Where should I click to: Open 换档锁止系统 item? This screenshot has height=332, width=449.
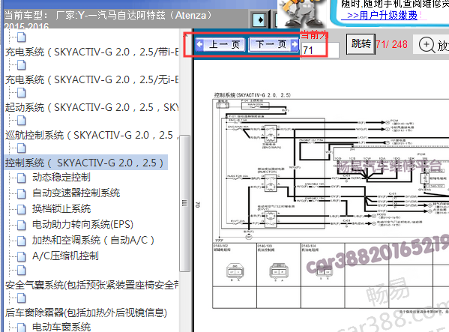61,208
